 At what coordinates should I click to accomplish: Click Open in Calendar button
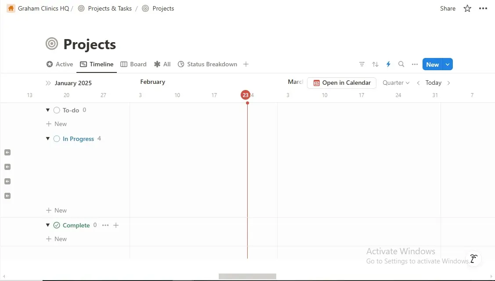click(x=342, y=83)
